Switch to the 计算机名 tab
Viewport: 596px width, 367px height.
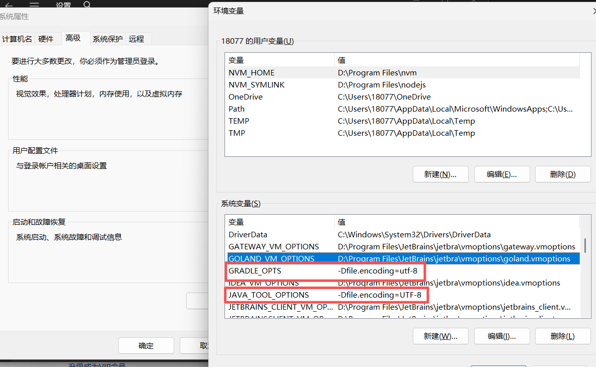pyautogui.click(x=17, y=39)
